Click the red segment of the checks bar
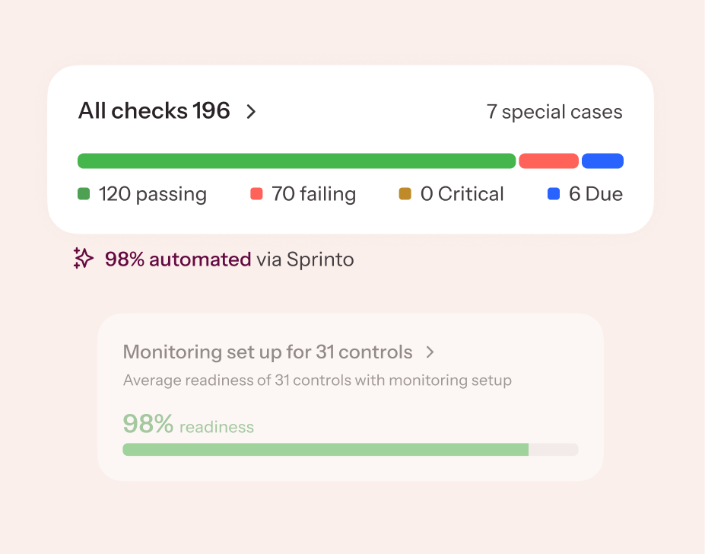This screenshot has width=705, height=554. (x=549, y=161)
